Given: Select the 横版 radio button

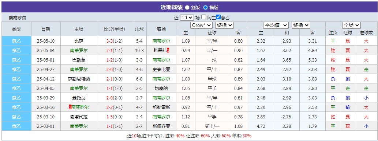Looking at the screenshot, I should 205,7.
